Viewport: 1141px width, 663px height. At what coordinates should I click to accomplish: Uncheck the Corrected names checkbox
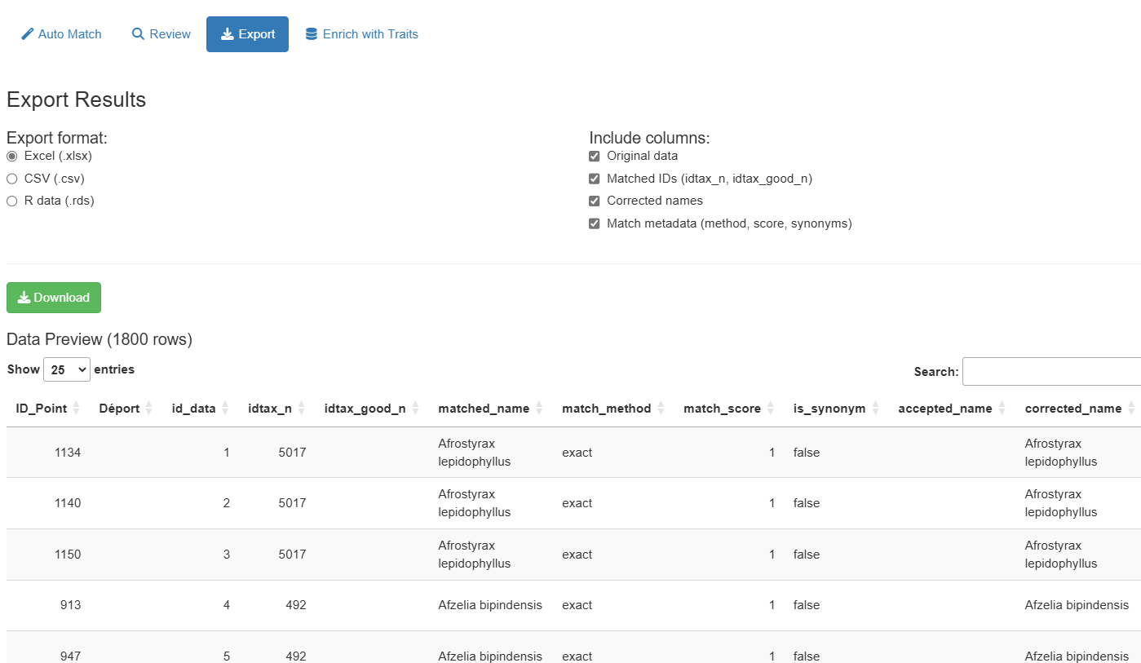595,201
